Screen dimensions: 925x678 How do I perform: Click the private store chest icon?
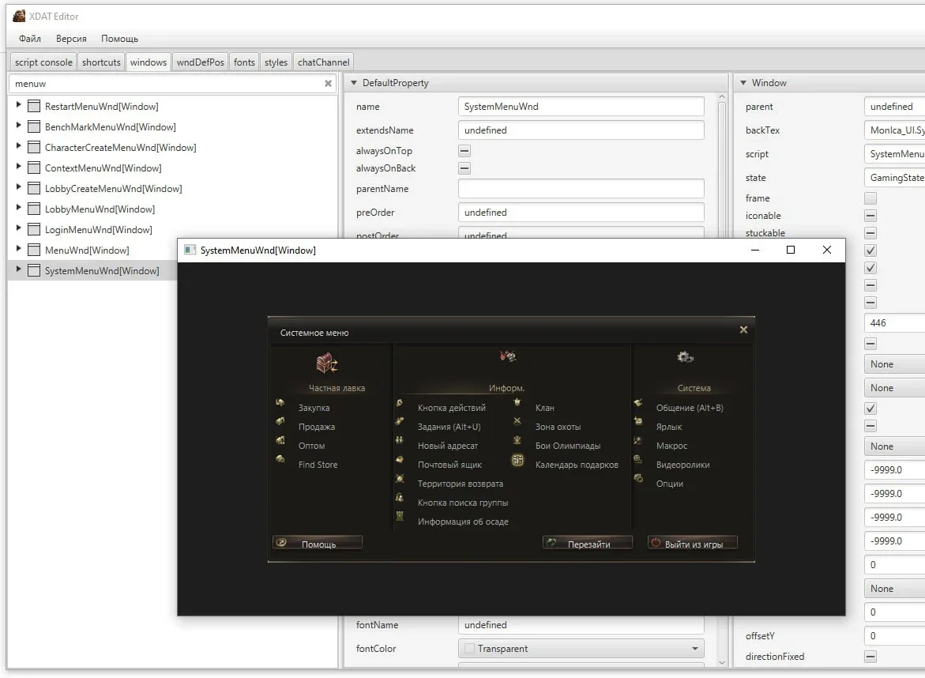pyautogui.click(x=326, y=363)
